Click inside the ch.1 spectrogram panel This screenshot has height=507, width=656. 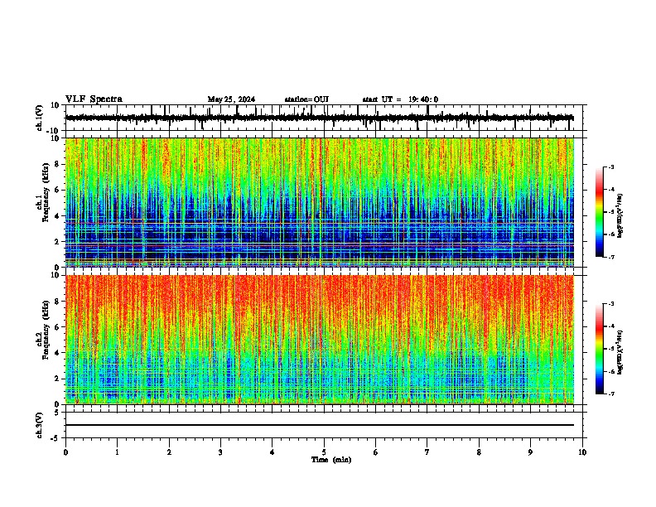[x=319, y=202]
